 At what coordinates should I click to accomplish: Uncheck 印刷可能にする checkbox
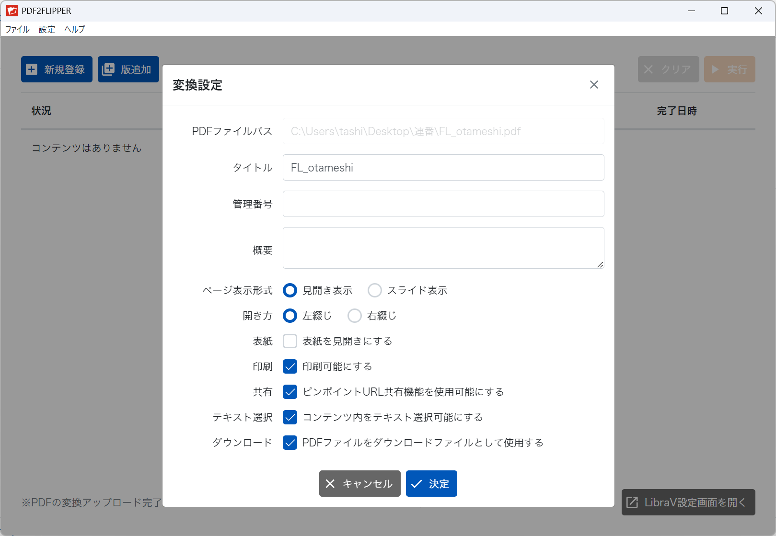tap(290, 366)
